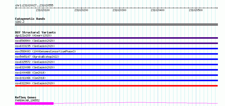Select the DGV Structural Variants track title
The width and height of the screenshot is (225, 106).
click(35, 32)
